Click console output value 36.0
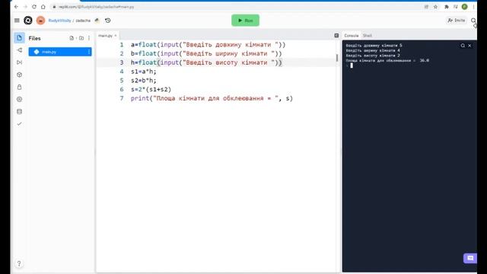Viewport: 487px width, 274px height. 425,61
